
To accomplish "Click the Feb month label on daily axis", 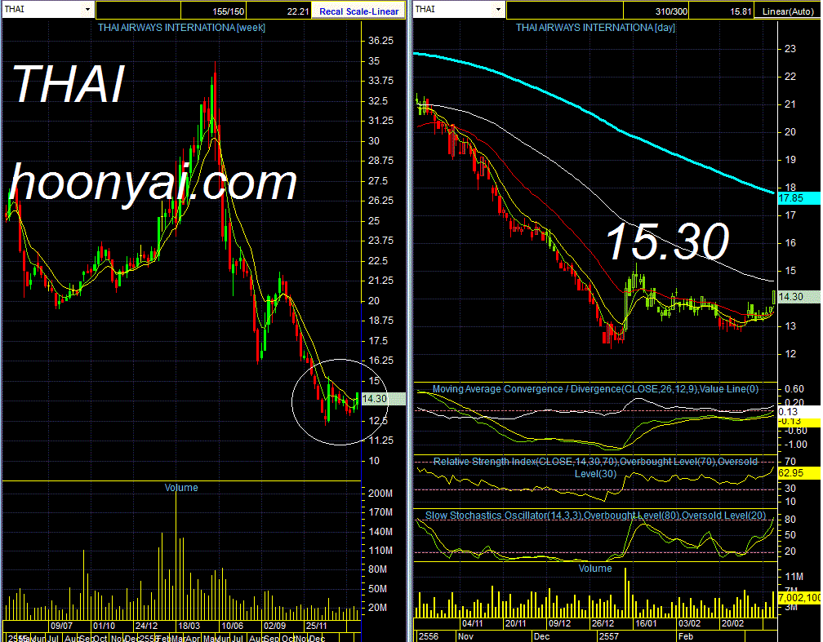I will (686, 637).
